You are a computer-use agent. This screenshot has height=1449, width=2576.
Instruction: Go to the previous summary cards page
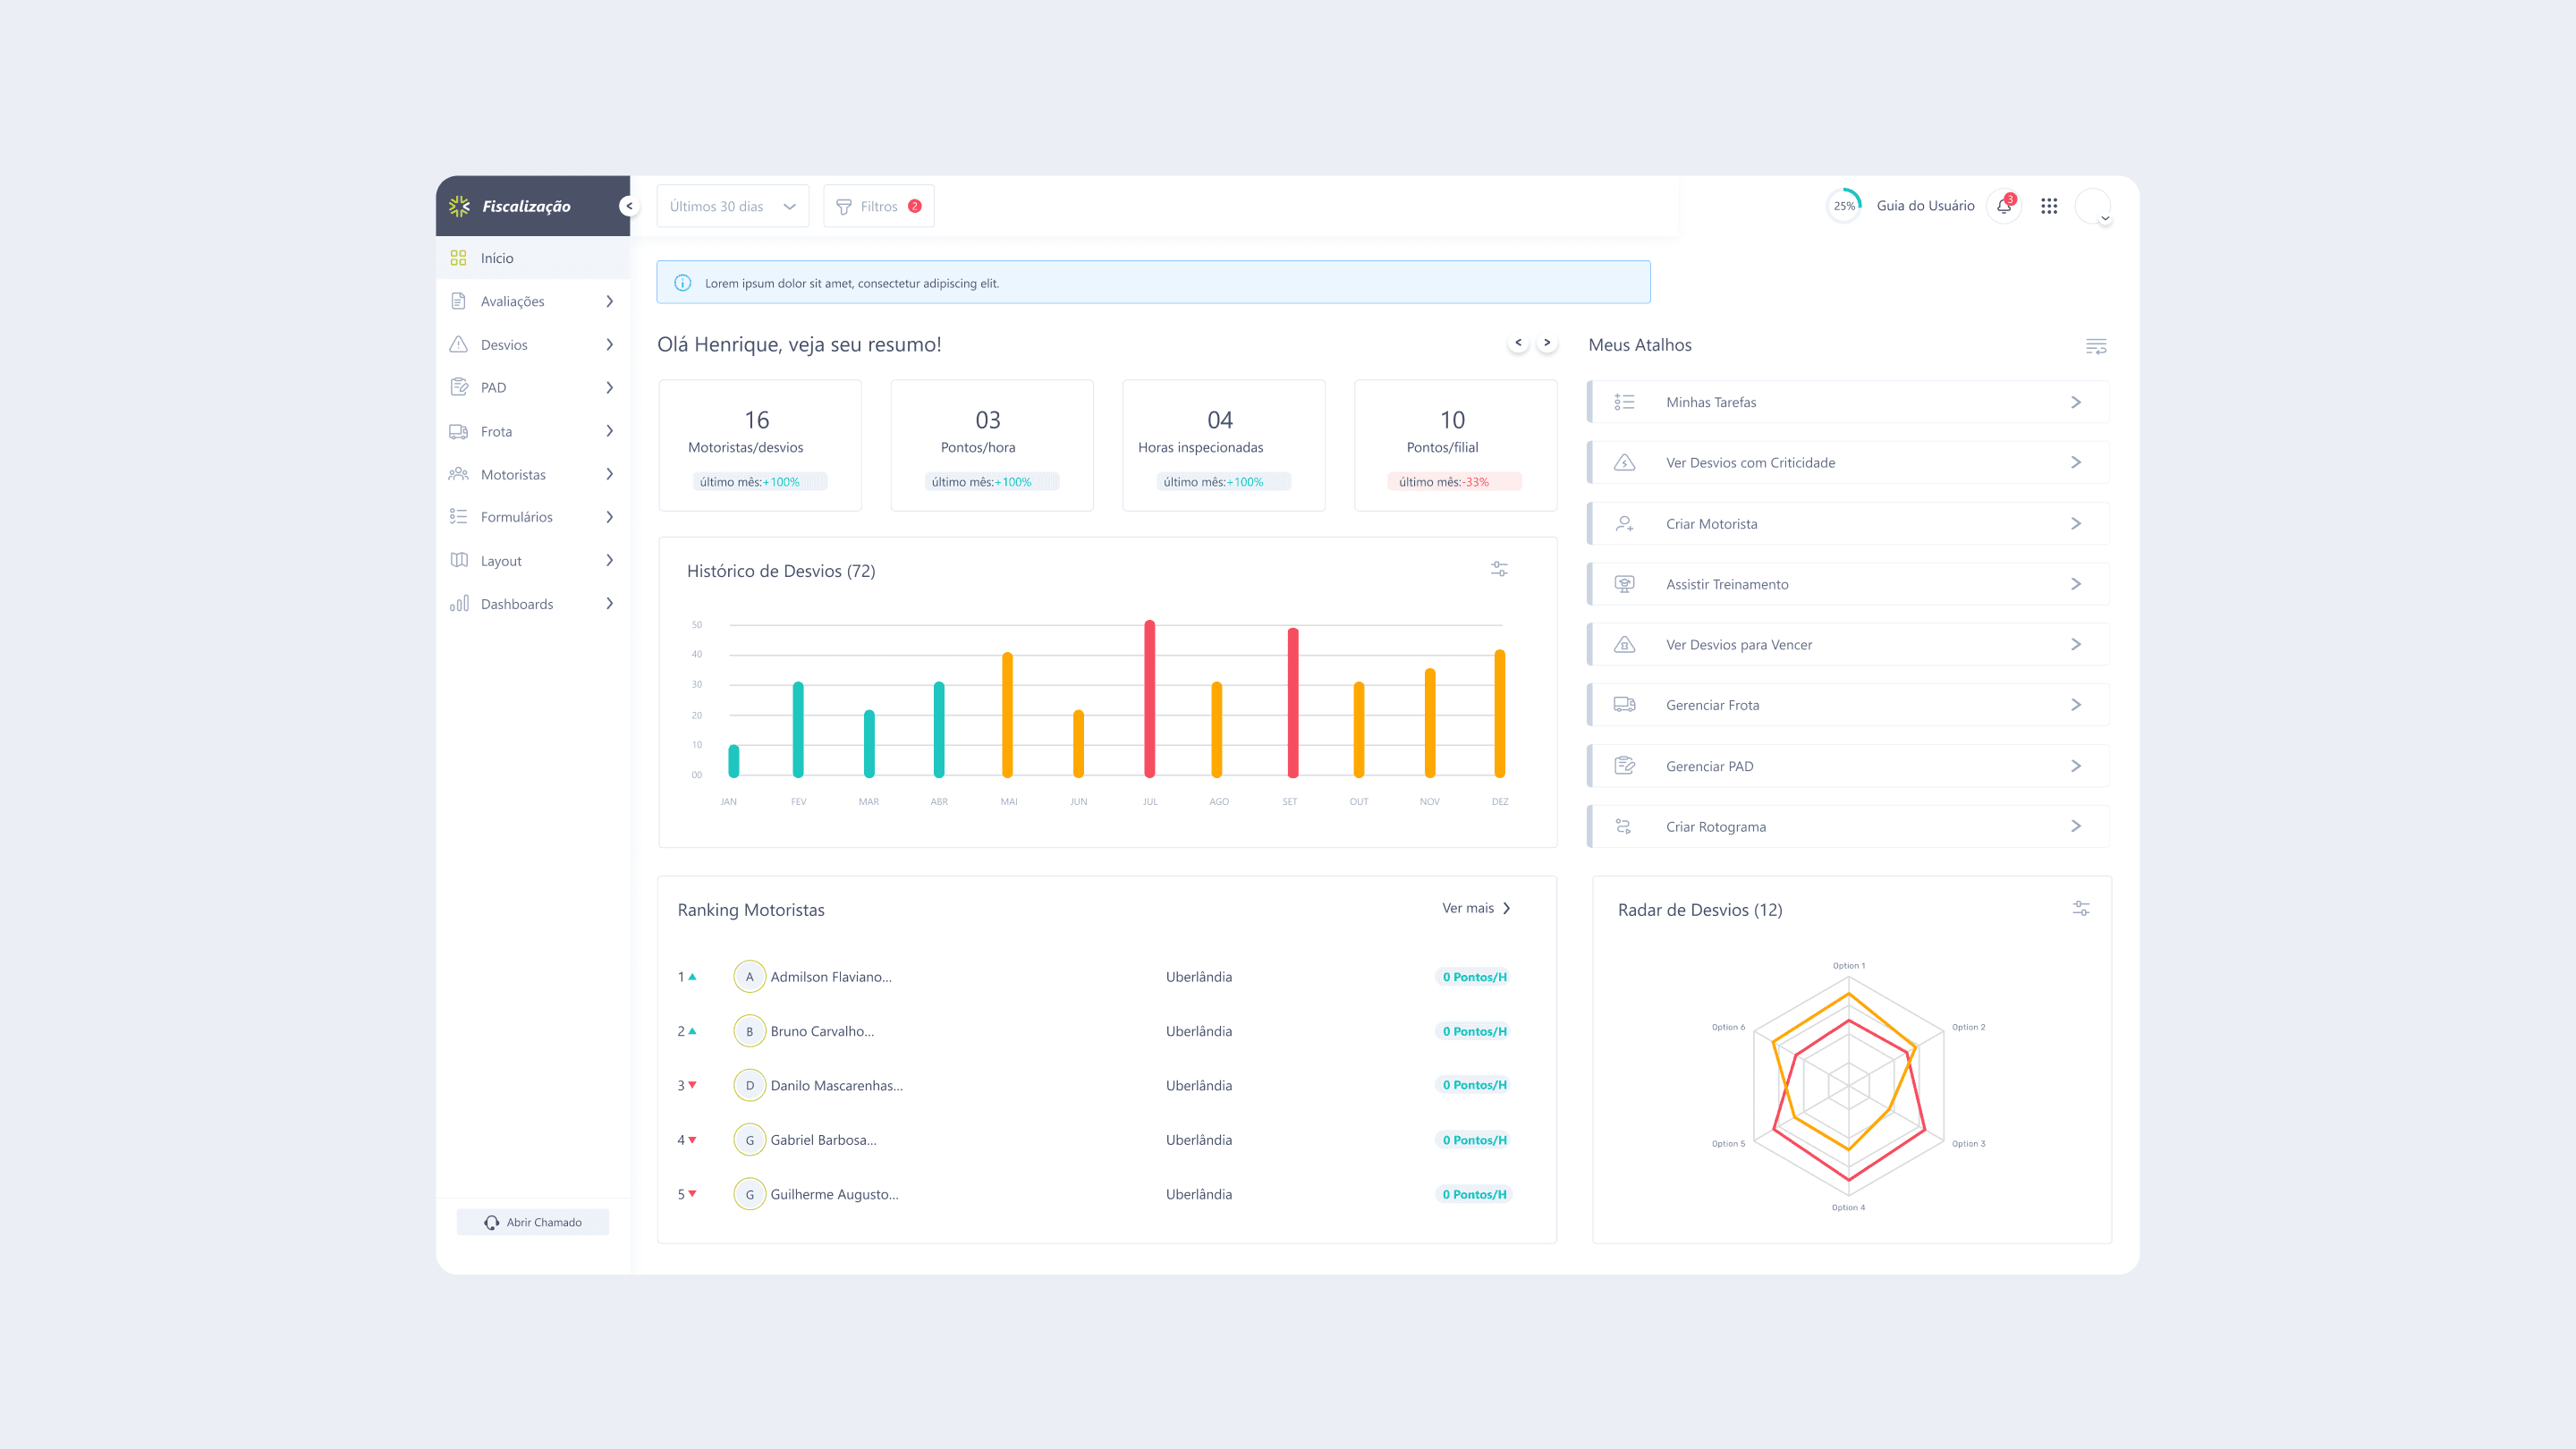(1518, 343)
